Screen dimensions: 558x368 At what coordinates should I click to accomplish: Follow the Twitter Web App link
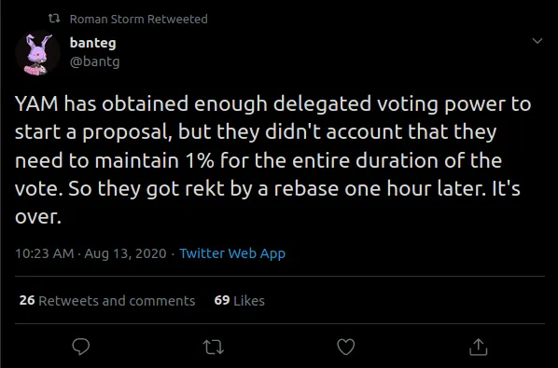tap(232, 253)
